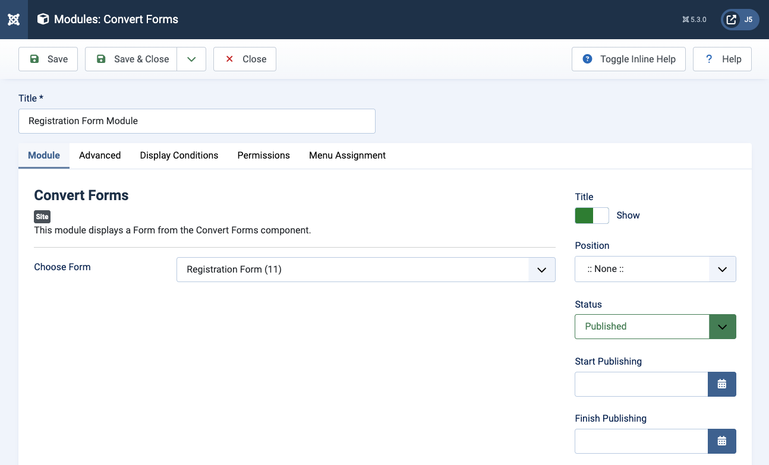Go to the Permissions tab

(264, 156)
